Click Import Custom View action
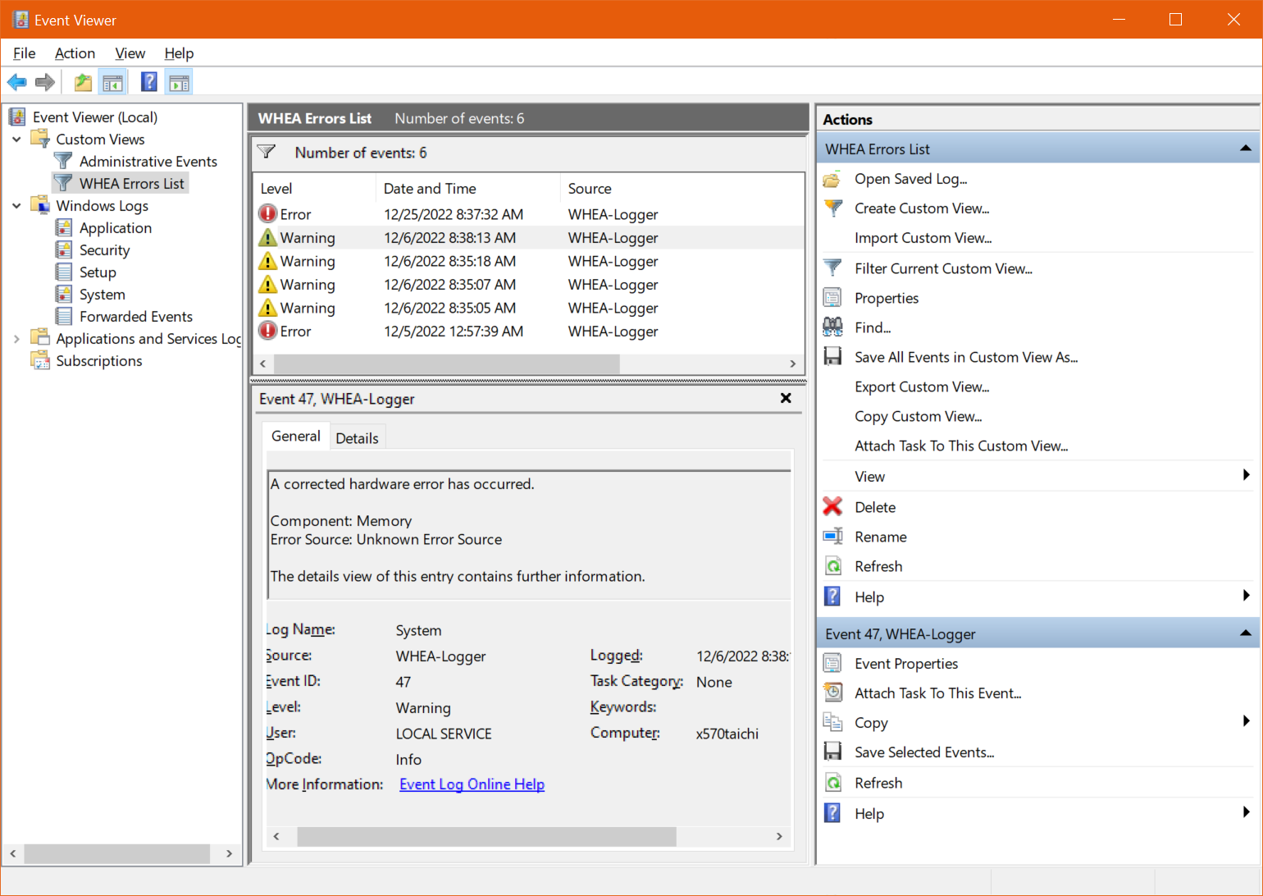Viewport: 1263px width, 896px height. pos(923,238)
